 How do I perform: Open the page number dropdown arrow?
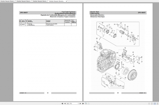click(x=78, y=104)
